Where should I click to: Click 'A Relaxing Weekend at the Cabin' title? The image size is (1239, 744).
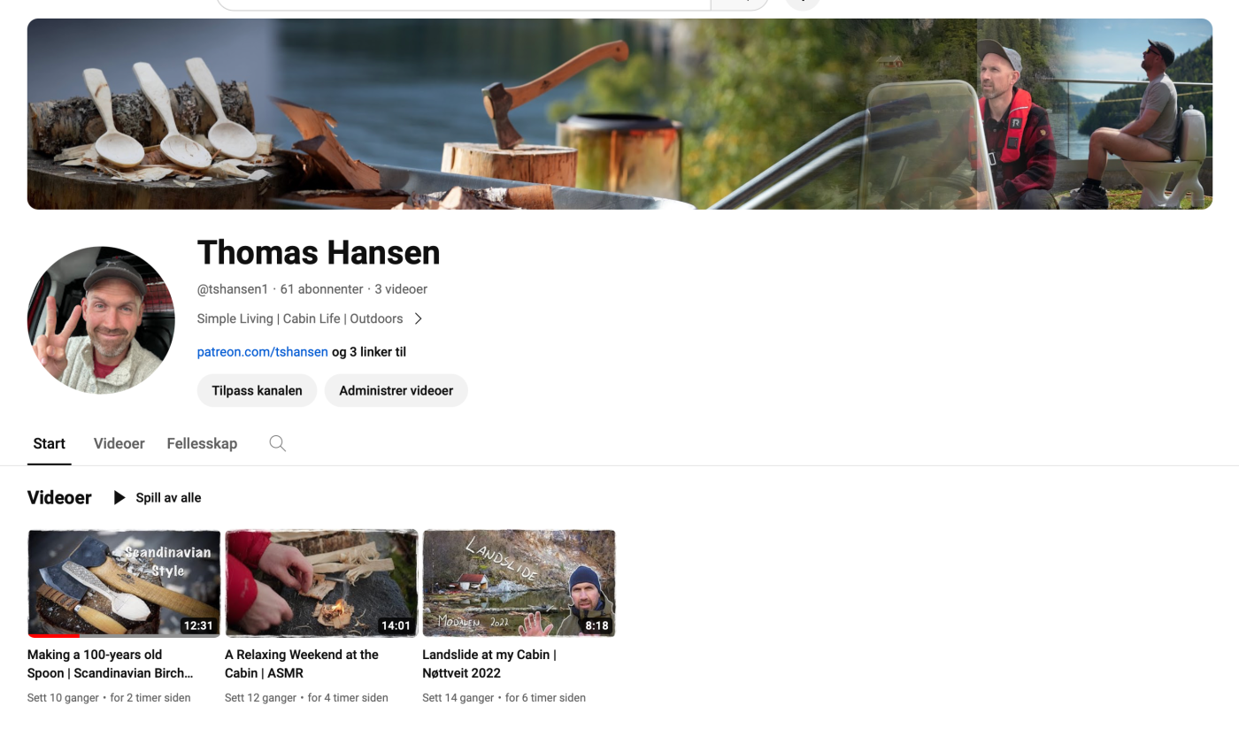tap(301, 663)
